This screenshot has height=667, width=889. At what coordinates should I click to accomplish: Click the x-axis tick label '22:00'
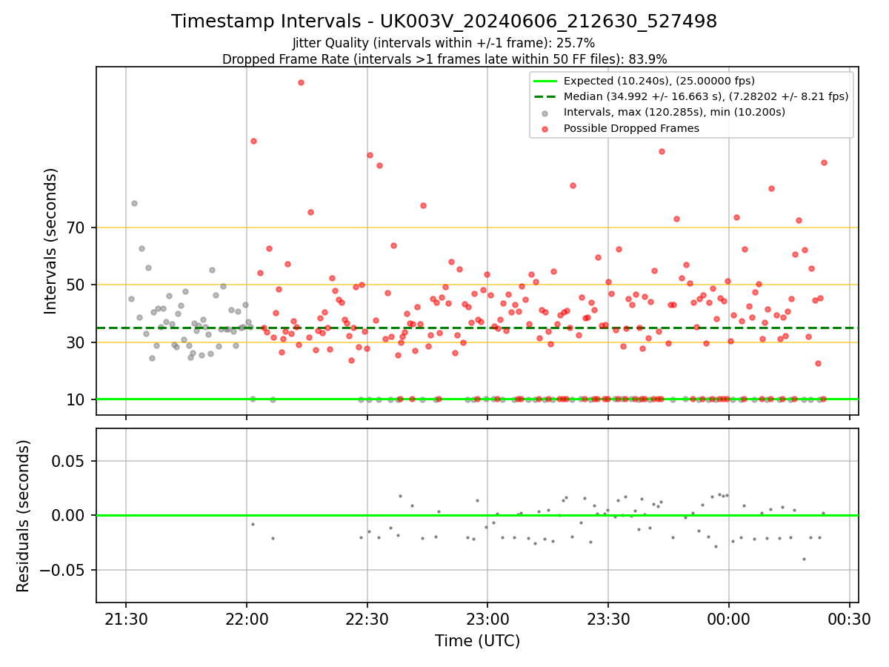(247, 619)
